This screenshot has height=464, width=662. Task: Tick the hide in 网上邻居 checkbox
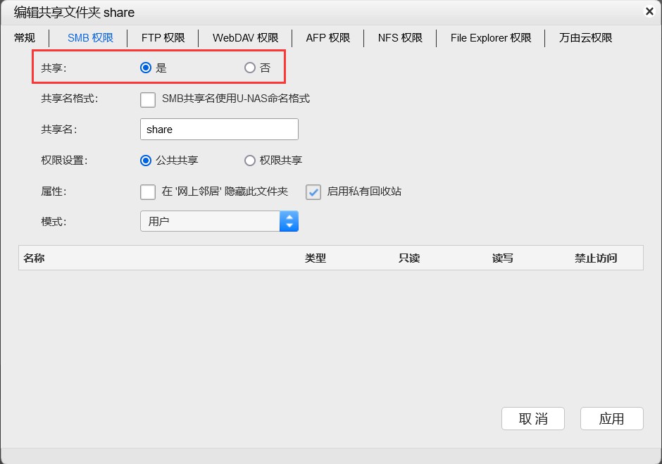[148, 192]
